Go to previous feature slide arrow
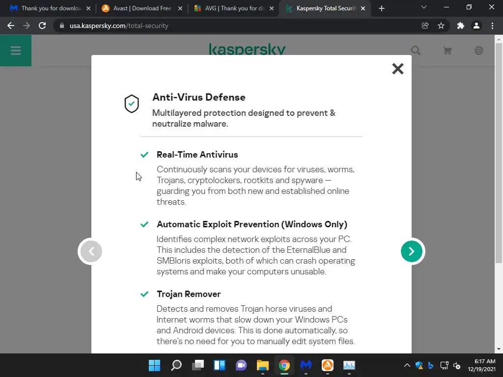 [x=91, y=251]
